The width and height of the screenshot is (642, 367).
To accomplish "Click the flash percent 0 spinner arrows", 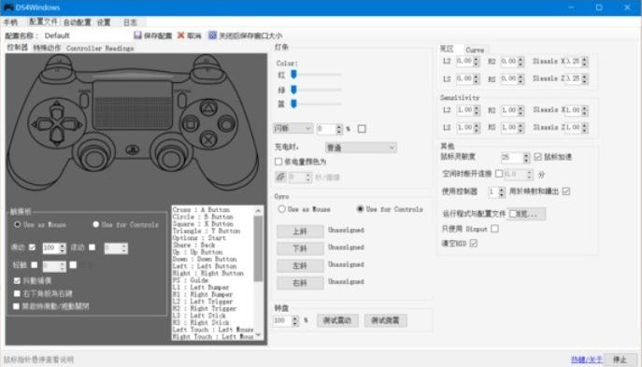I will 338,129.
